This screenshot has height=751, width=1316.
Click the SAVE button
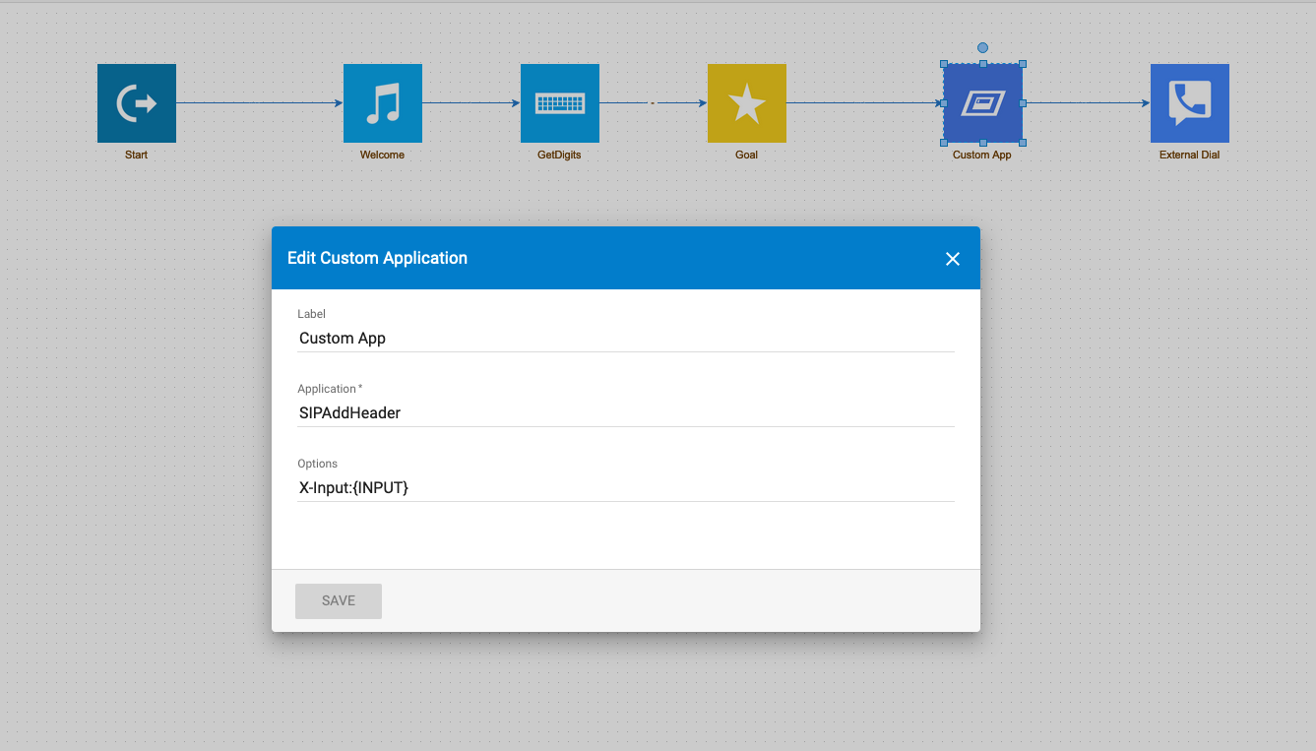339,600
